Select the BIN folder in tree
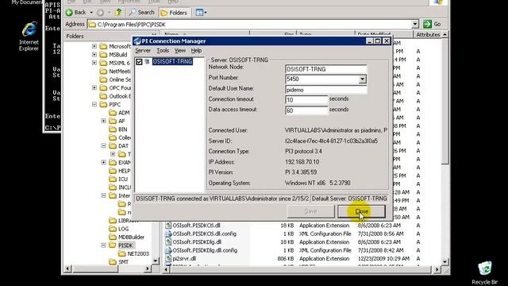 (122, 129)
